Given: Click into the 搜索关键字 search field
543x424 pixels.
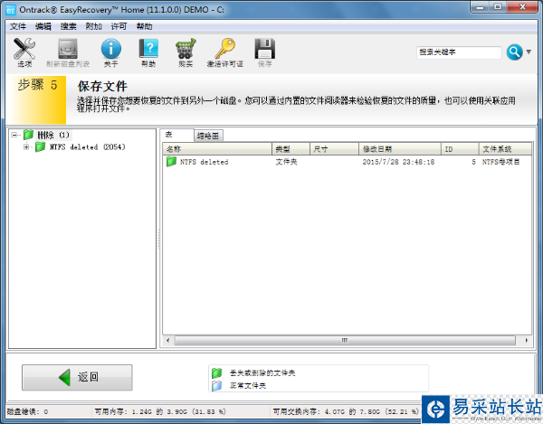Looking at the screenshot, I should coord(459,52).
